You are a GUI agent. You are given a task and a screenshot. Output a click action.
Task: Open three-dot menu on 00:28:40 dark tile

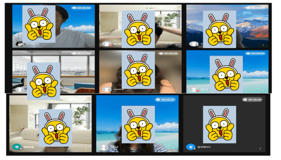260,148
